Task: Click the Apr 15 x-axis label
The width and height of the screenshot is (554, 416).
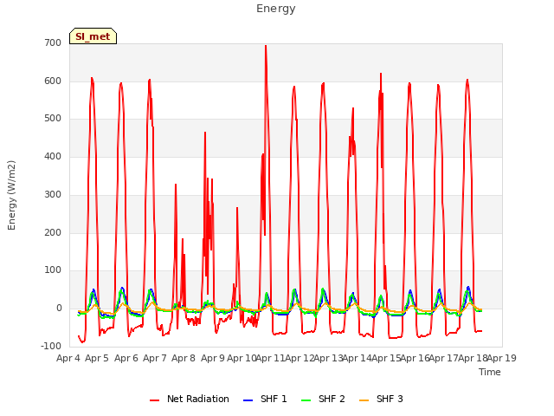Action: [386, 358]
